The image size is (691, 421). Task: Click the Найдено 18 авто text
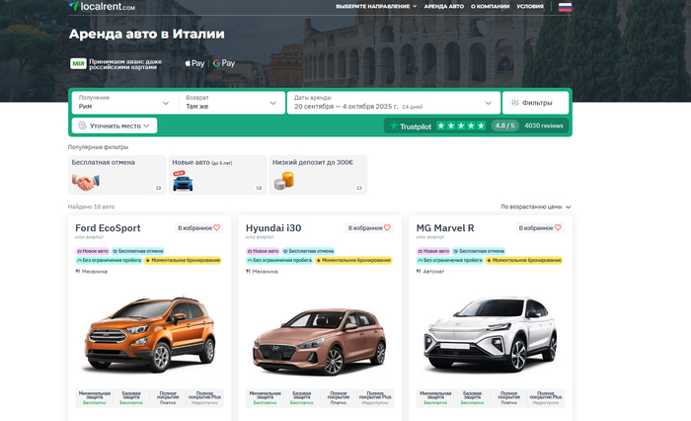click(91, 207)
